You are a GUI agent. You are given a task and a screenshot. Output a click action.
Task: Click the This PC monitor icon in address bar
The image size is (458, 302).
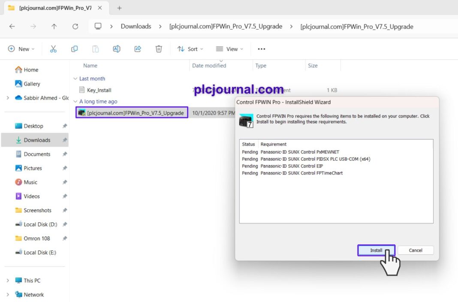click(98, 26)
